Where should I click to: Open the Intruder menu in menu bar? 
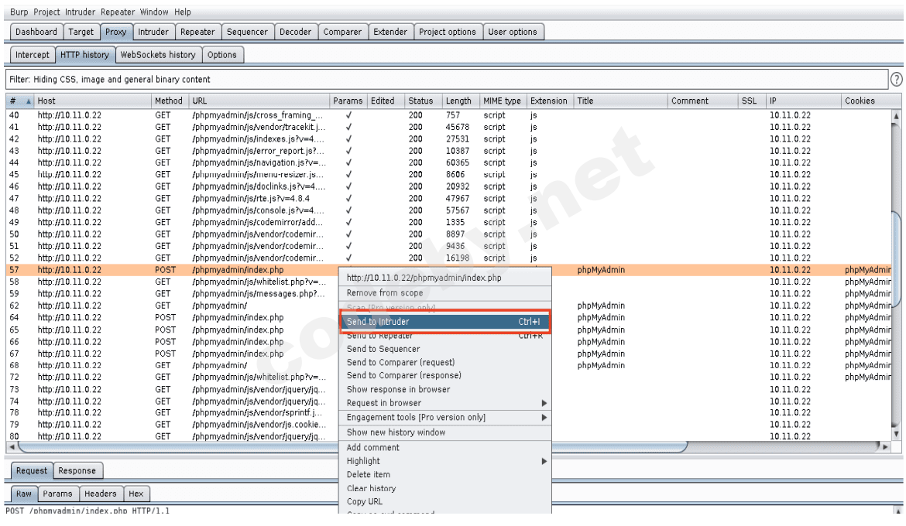80,12
